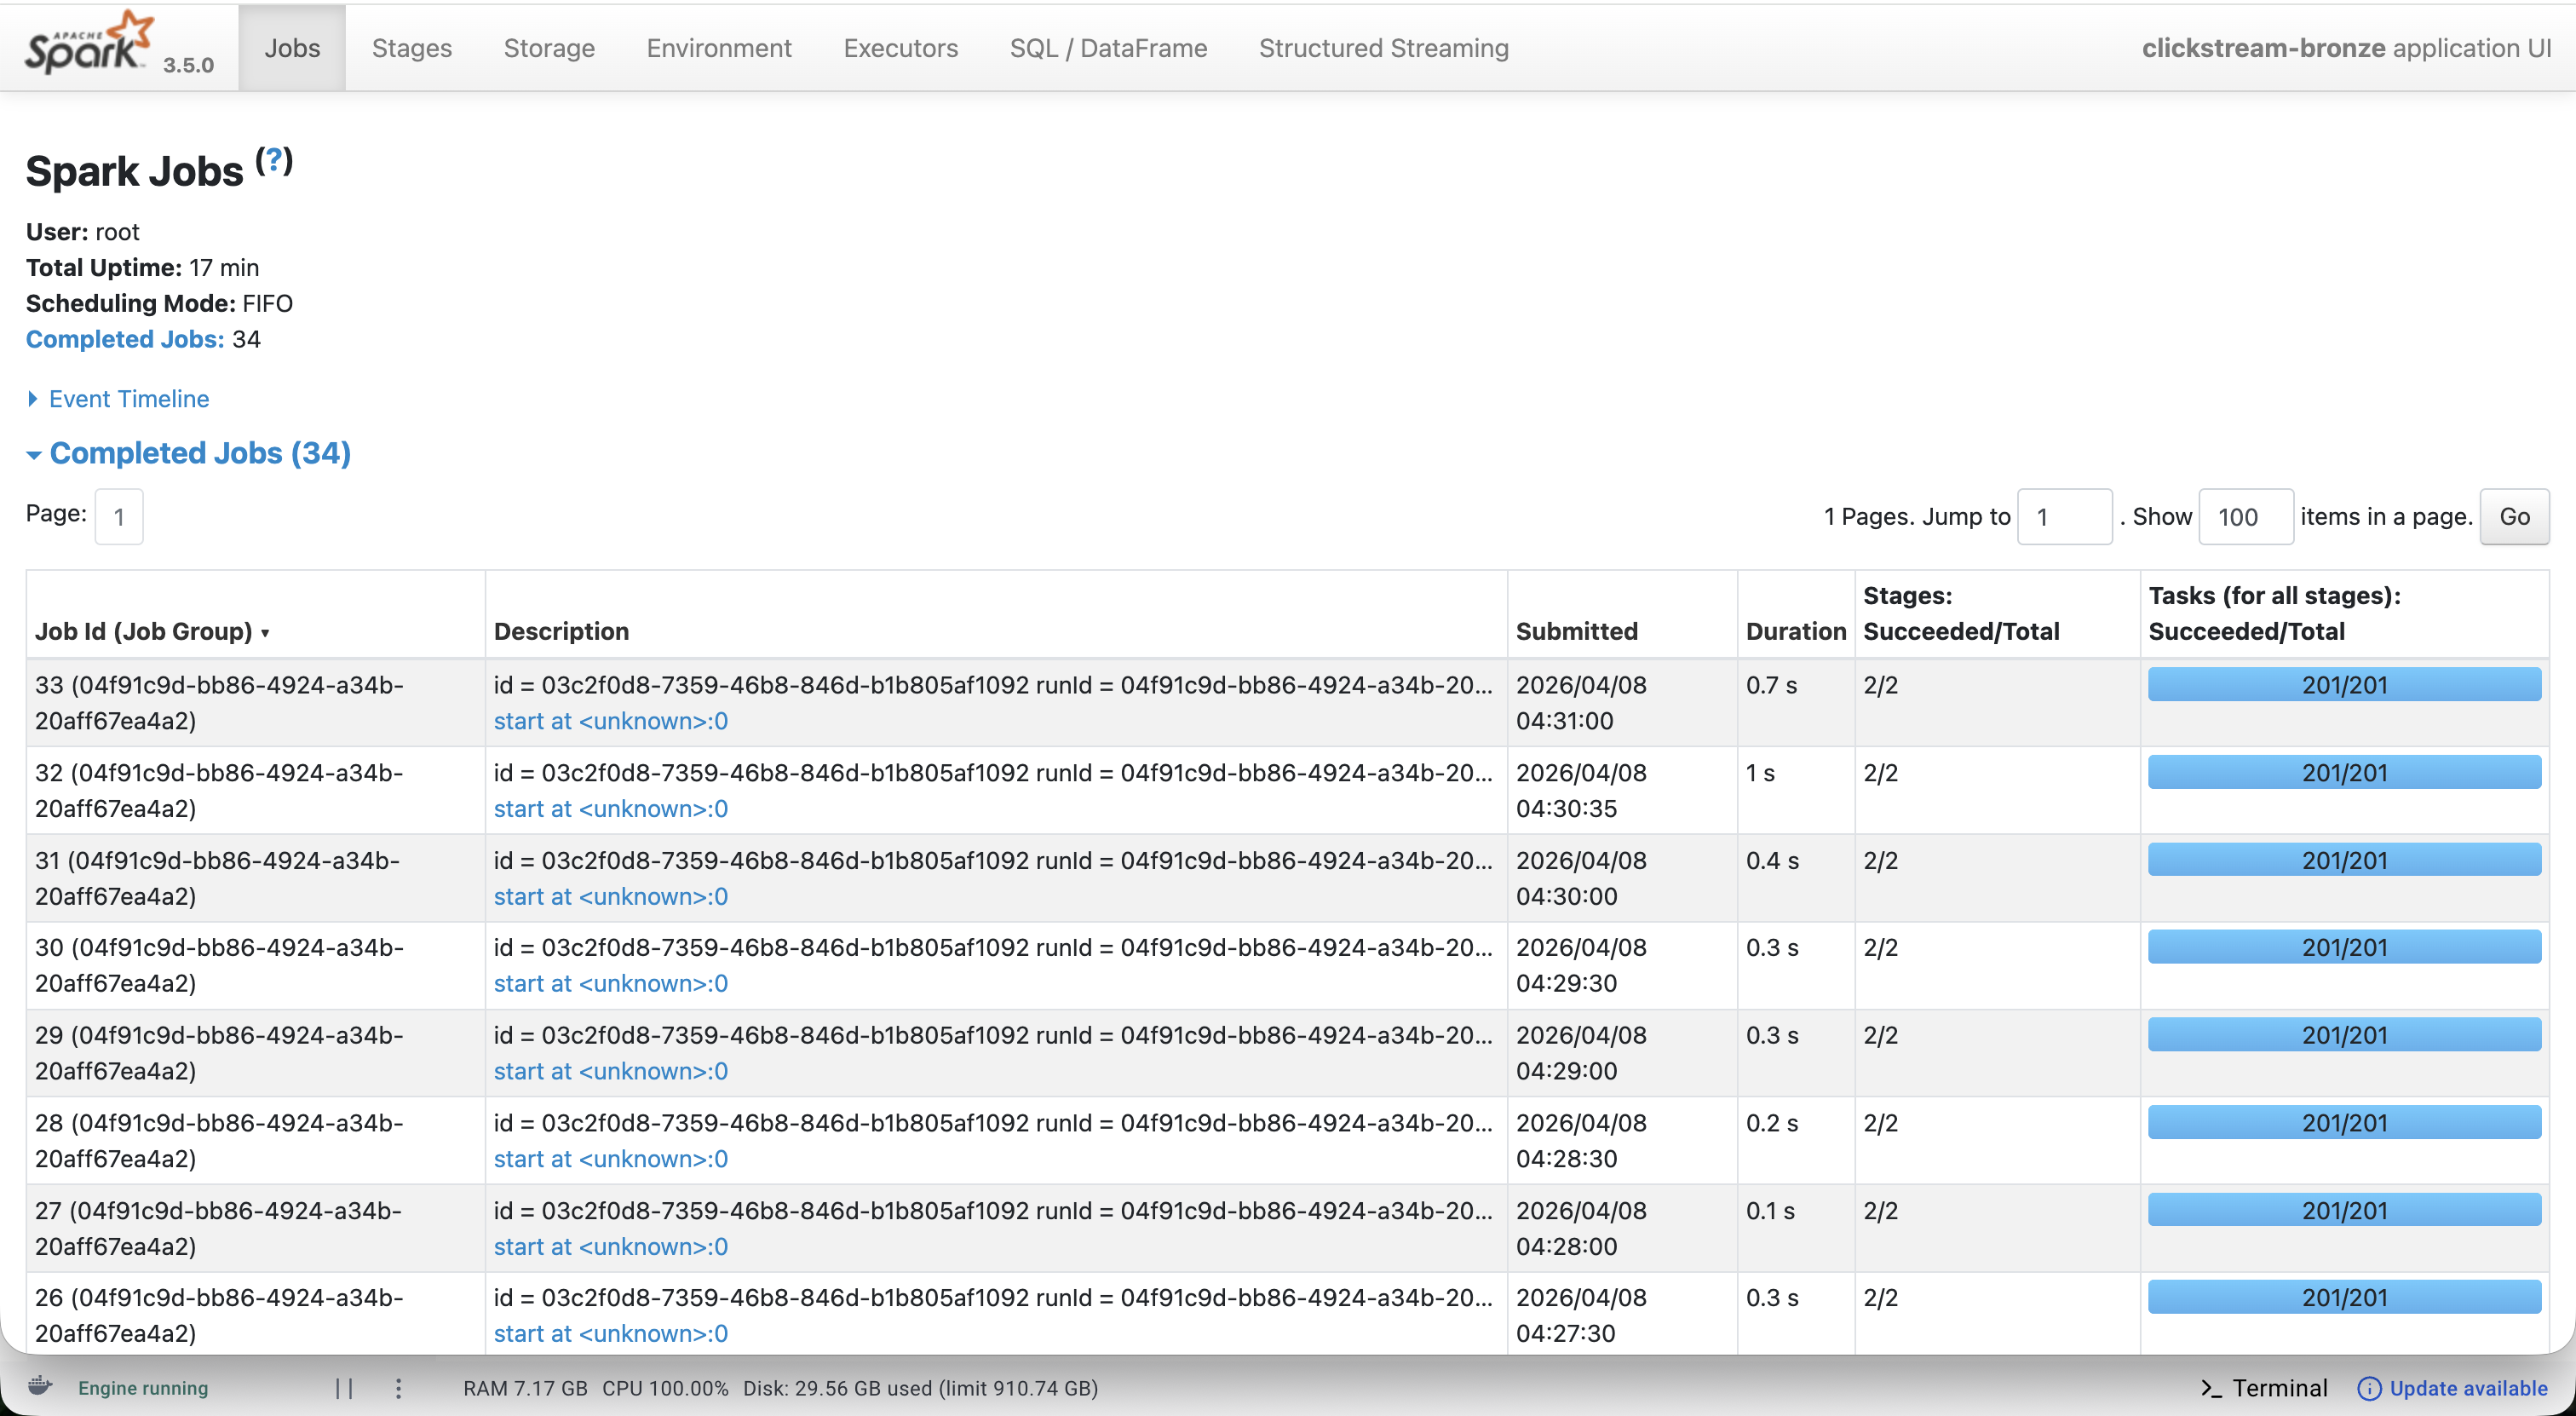Image resolution: width=2576 pixels, height=1416 pixels.
Task: Click the job 32 tasks 201/201 progress bar
Action: 2343,772
